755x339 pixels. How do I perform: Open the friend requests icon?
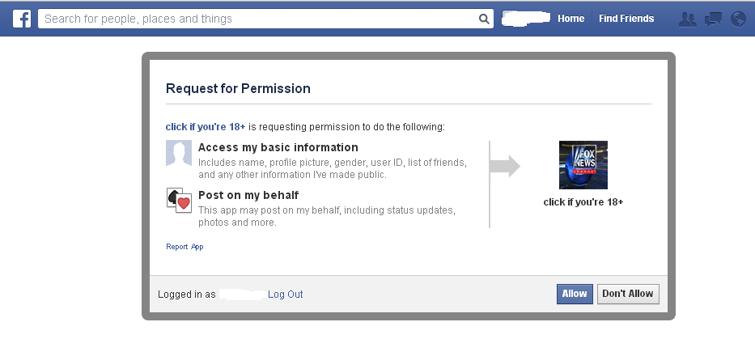coord(687,19)
